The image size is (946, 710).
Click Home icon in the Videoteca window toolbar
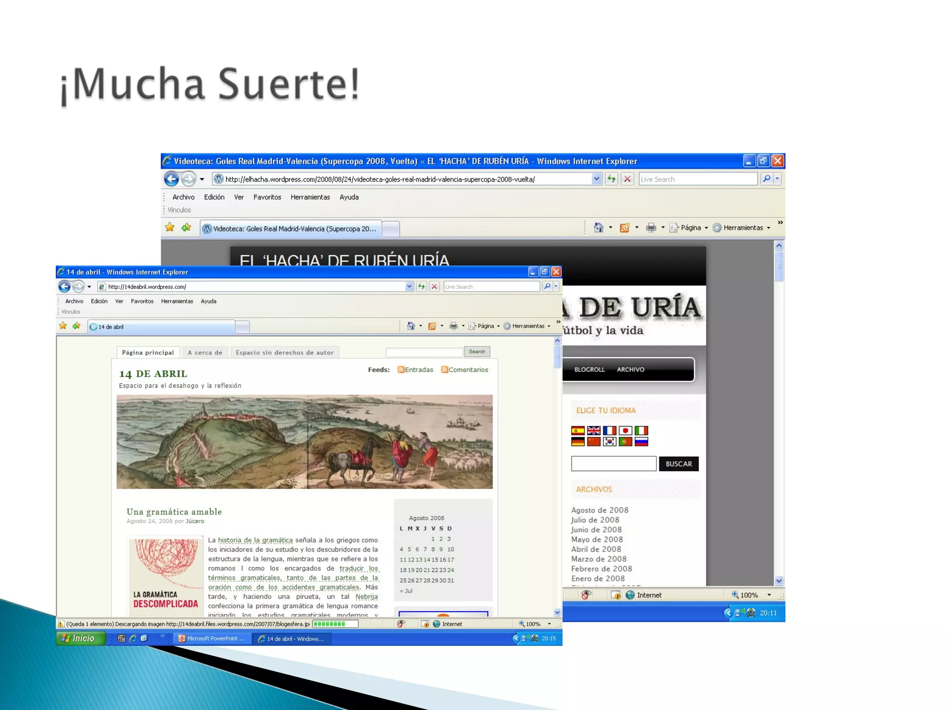coord(599,227)
